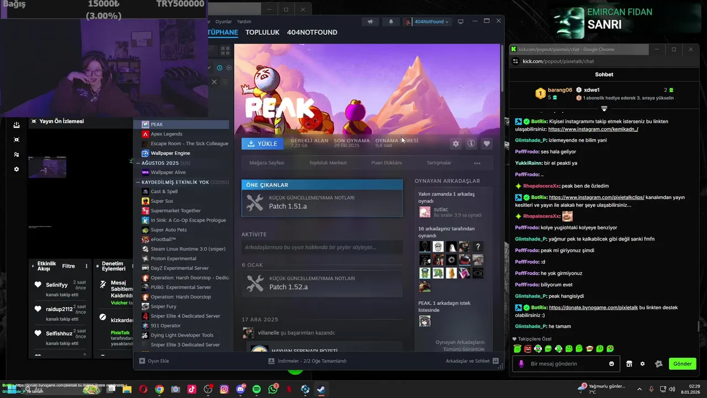The height and width of the screenshot is (398, 707).
Task: Open Steam notifications bell icon
Action: tap(391, 22)
